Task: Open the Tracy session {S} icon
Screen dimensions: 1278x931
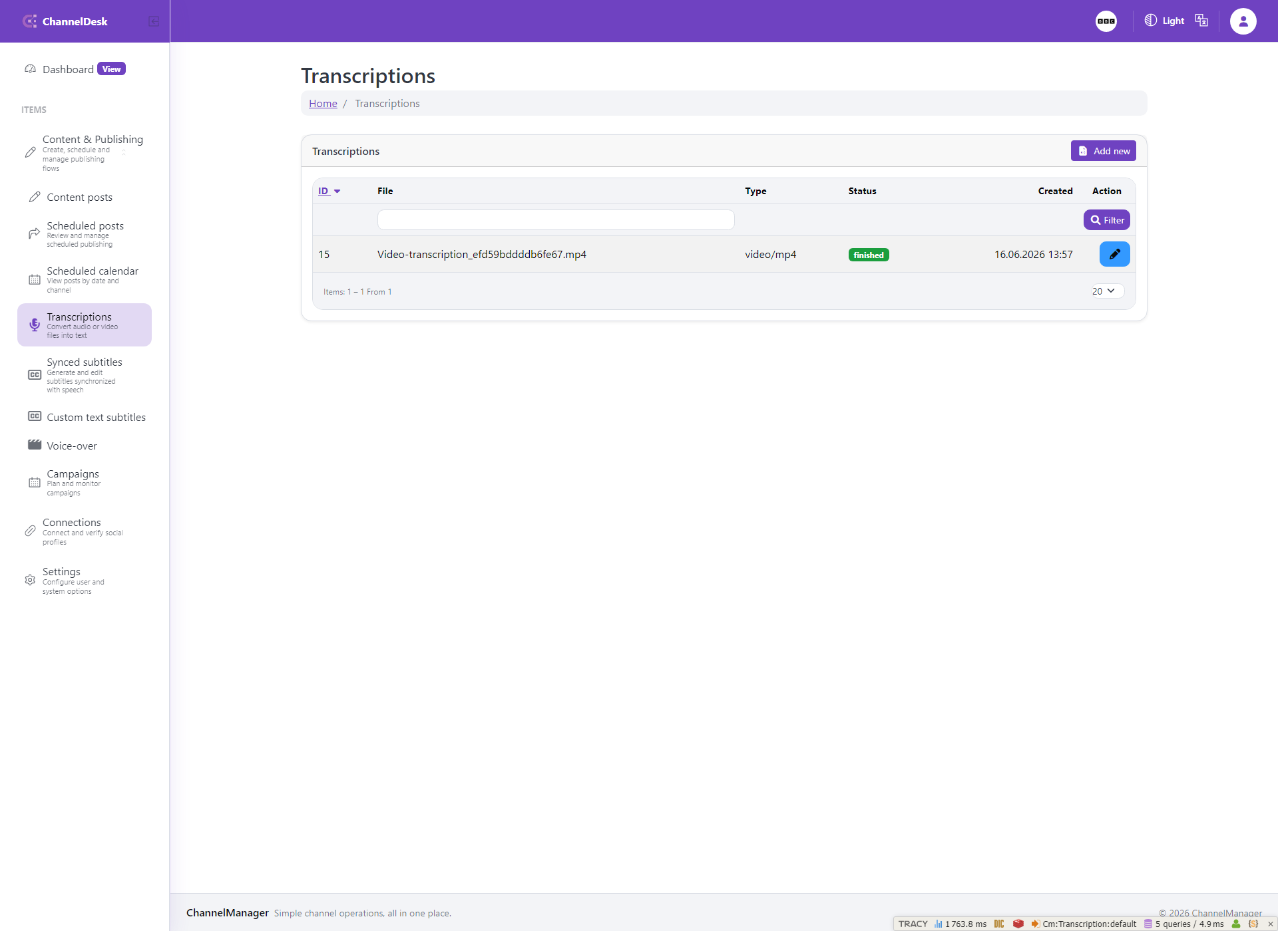Action: click(1253, 924)
